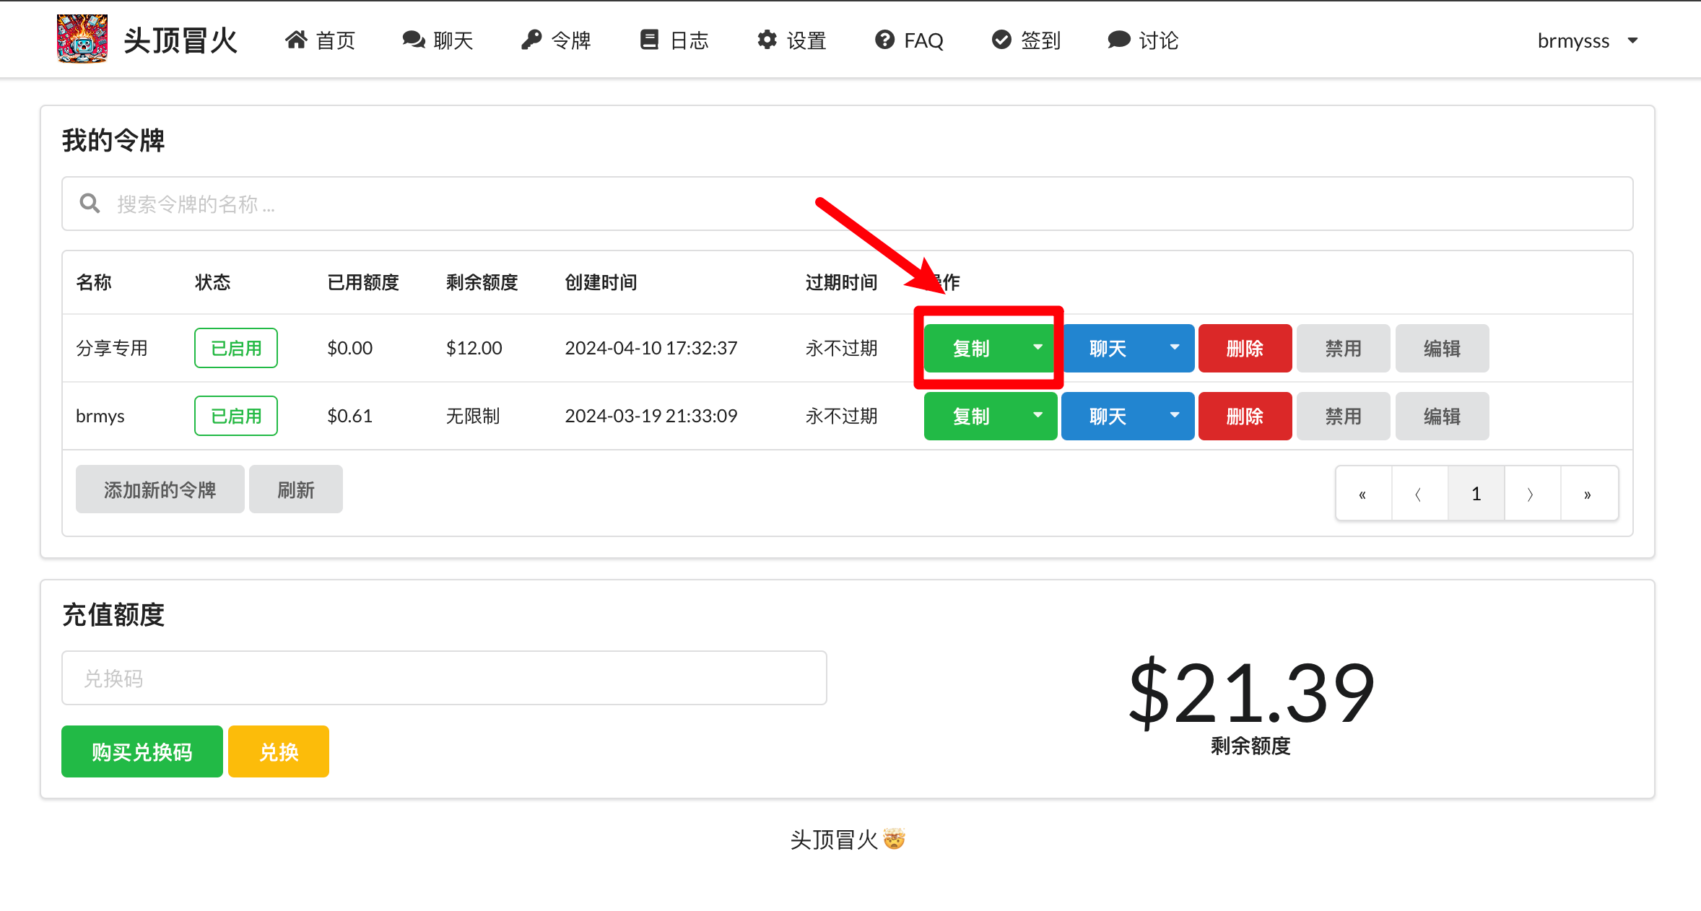Delete the 分享专用 token
The image size is (1701, 911).
pyautogui.click(x=1245, y=348)
